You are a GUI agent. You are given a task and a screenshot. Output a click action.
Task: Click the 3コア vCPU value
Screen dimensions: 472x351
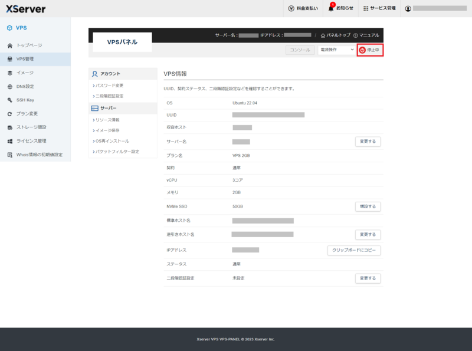point(238,181)
